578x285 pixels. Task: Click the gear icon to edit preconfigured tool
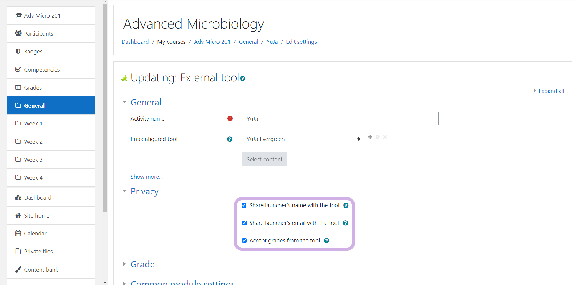pos(378,137)
